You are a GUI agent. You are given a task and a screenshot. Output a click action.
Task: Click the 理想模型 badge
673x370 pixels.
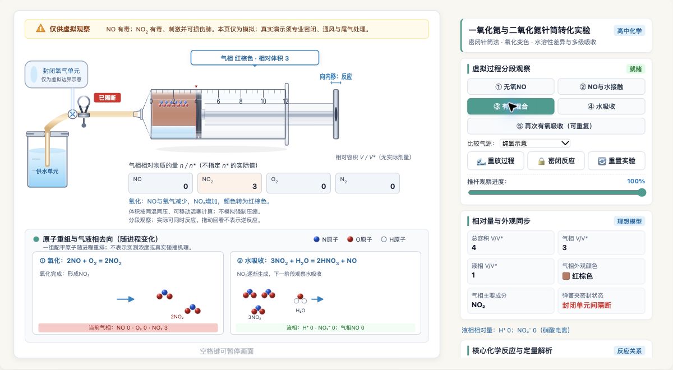(x=629, y=221)
